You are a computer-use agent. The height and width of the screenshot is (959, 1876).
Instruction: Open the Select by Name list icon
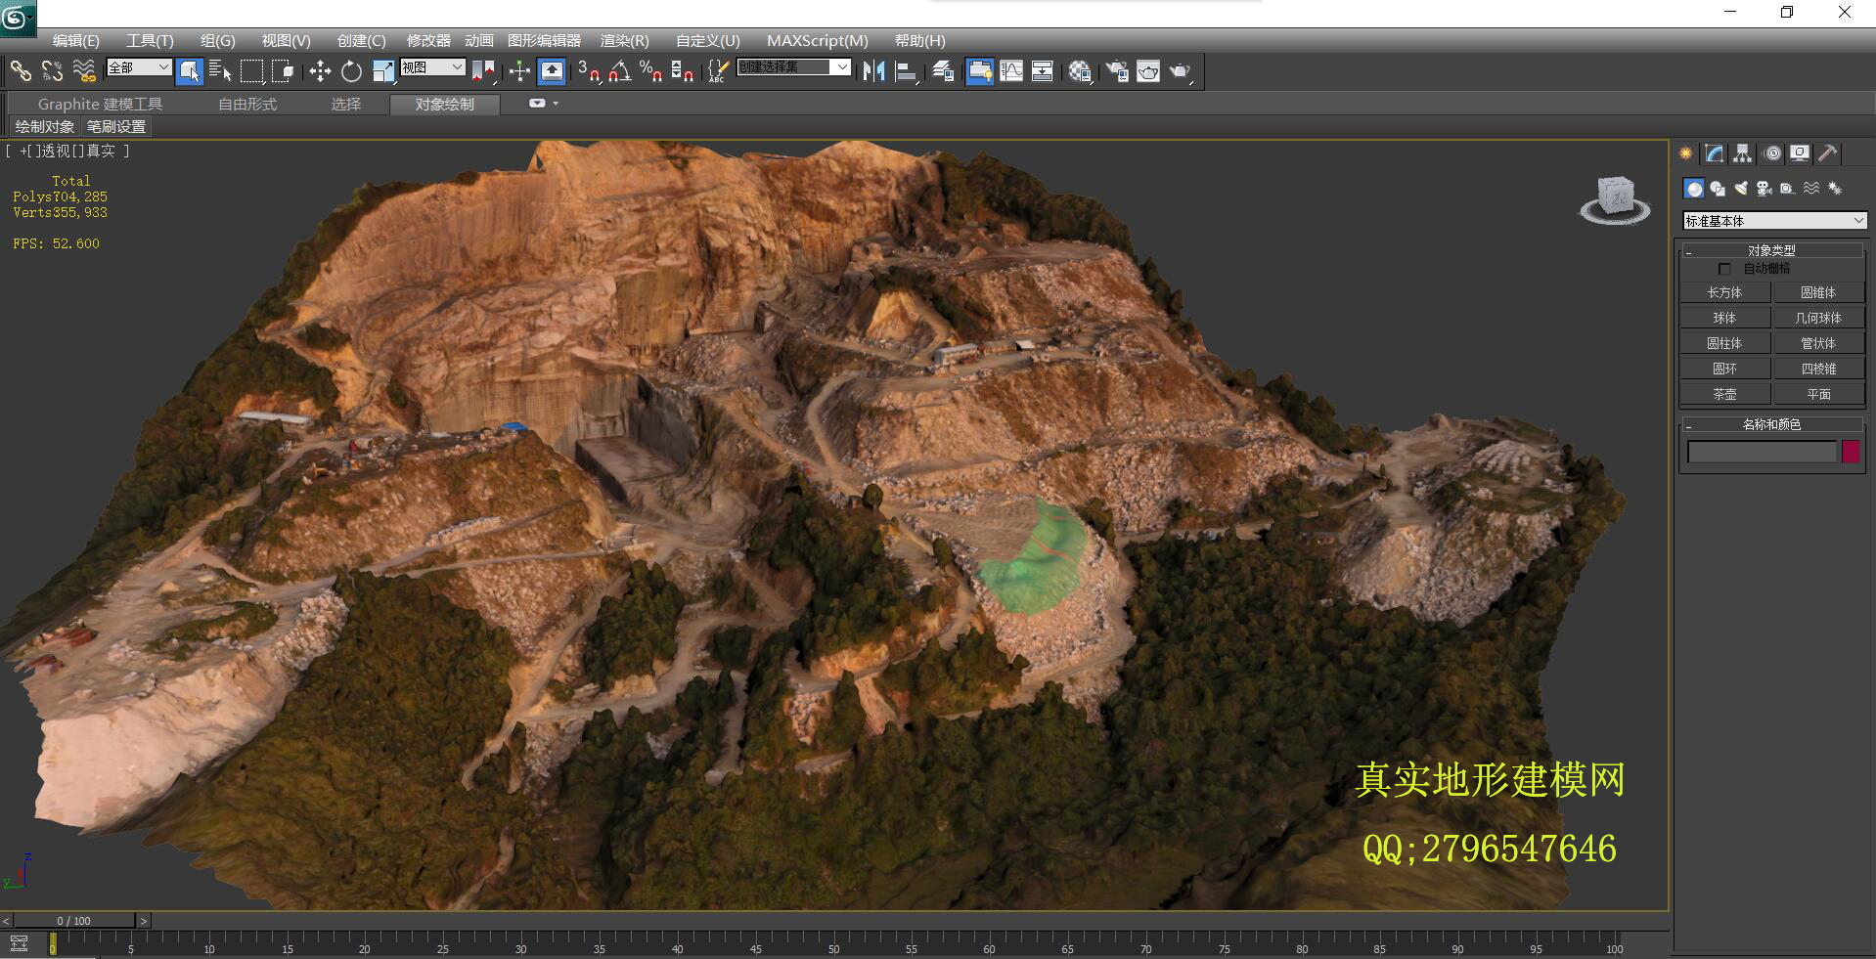(221, 70)
